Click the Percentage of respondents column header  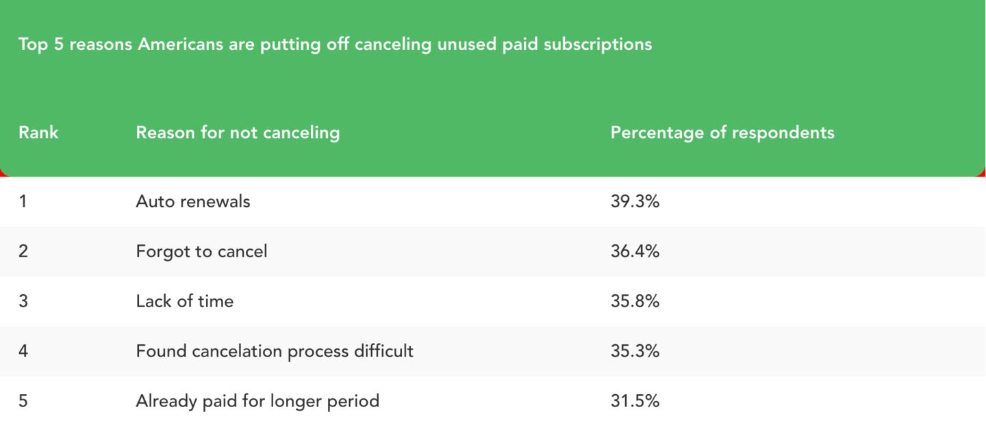pyautogui.click(x=722, y=132)
